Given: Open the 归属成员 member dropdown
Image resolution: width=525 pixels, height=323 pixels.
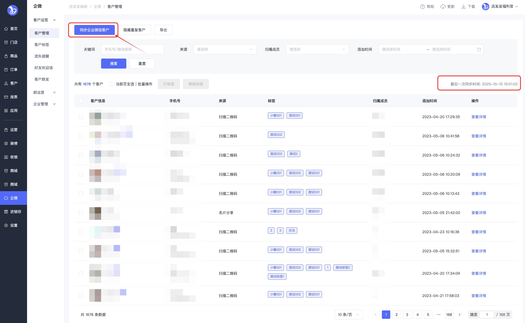Looking at the screenshot, I should coord(317,49).
